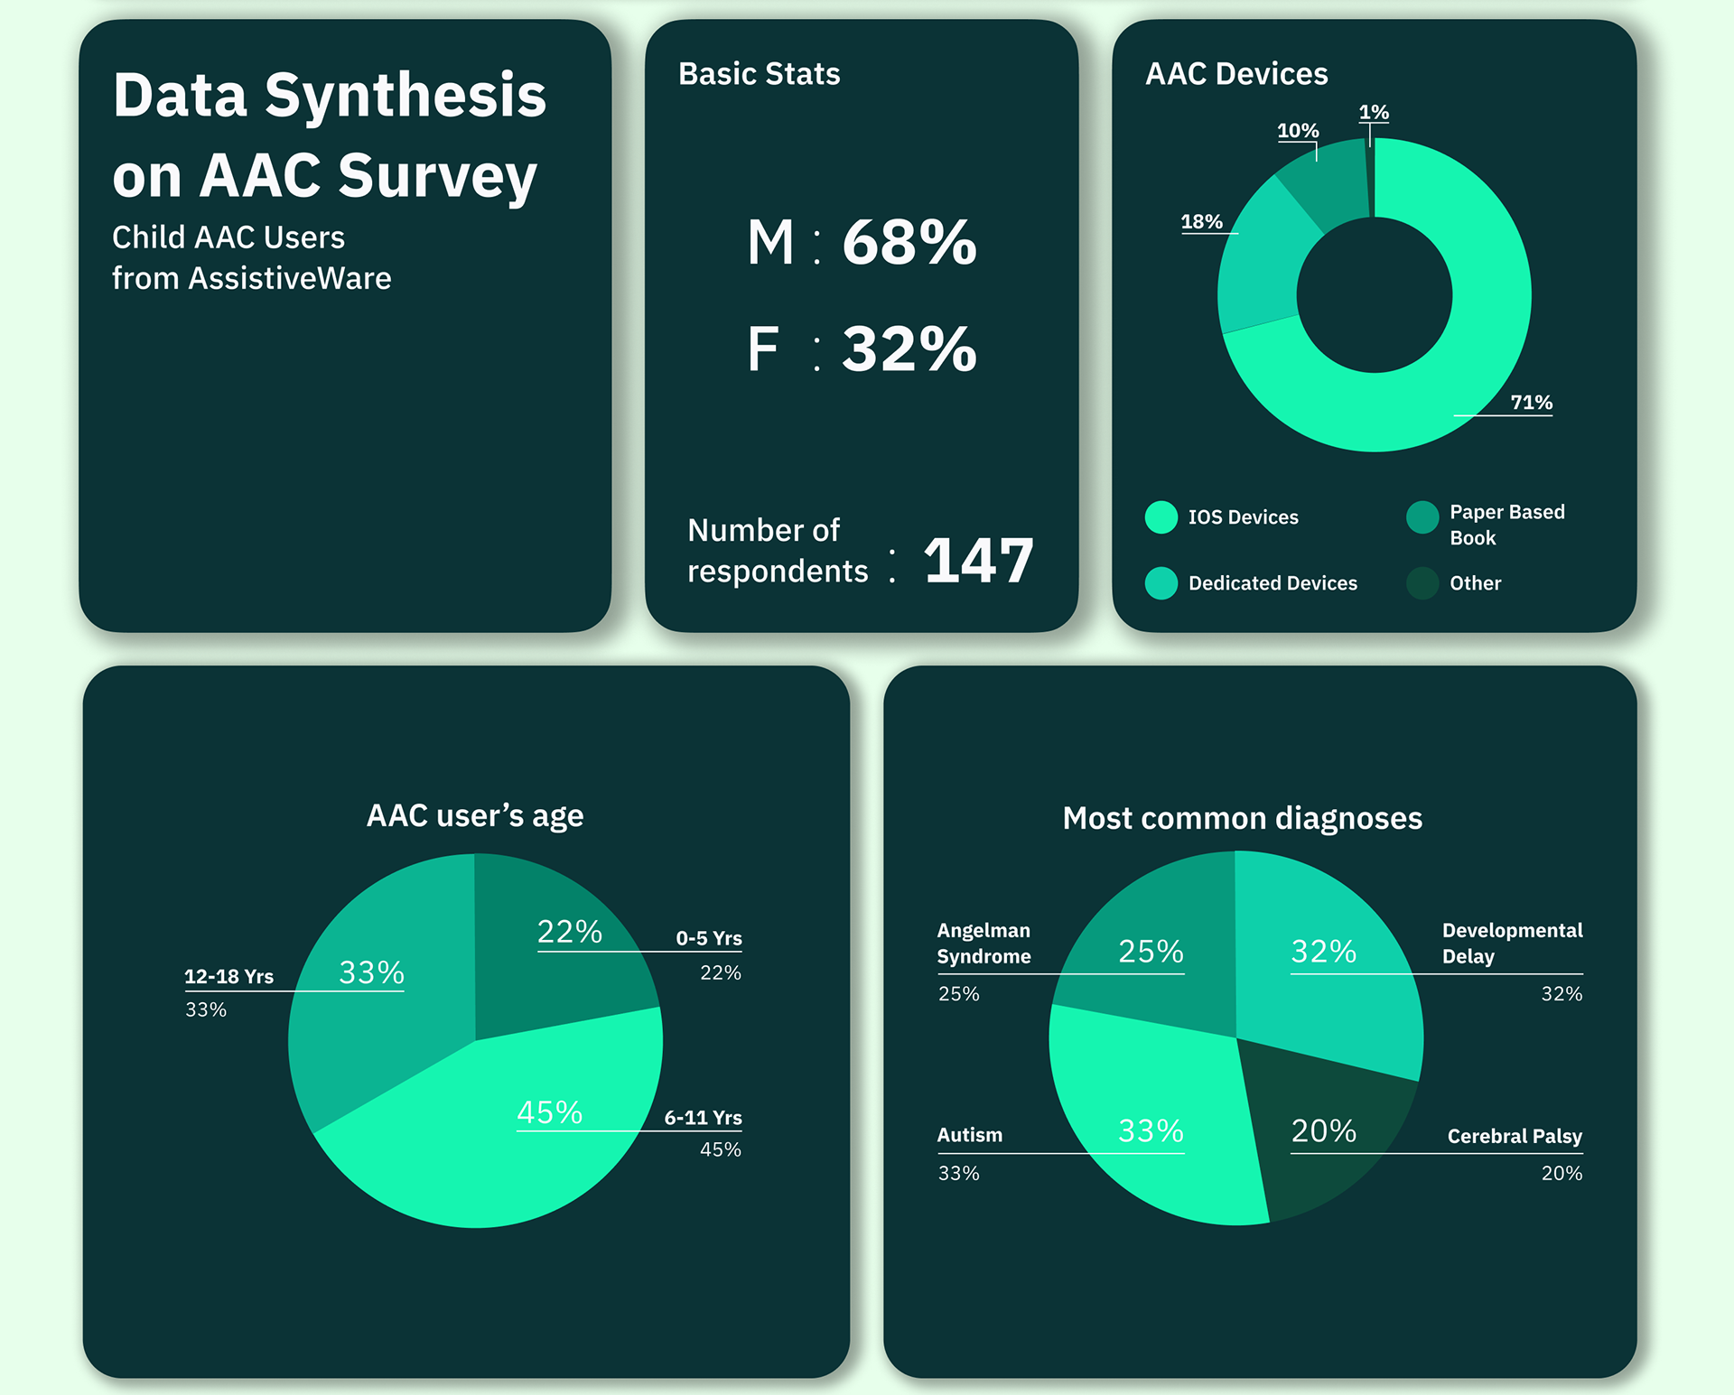
Task: Select the 71% donut chart segment label
Action: click(1531, 403)
